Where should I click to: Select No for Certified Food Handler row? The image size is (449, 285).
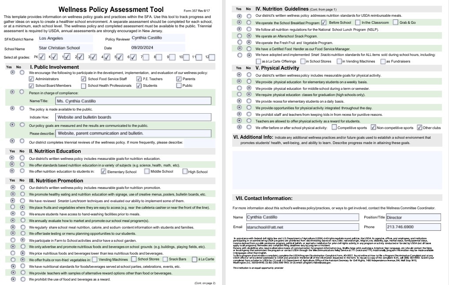(x=249, y=48)
